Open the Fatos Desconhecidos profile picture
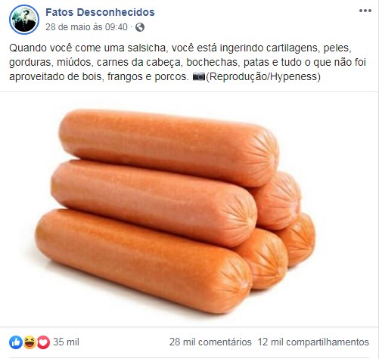 pyautogui.click(x=24, y=20)
